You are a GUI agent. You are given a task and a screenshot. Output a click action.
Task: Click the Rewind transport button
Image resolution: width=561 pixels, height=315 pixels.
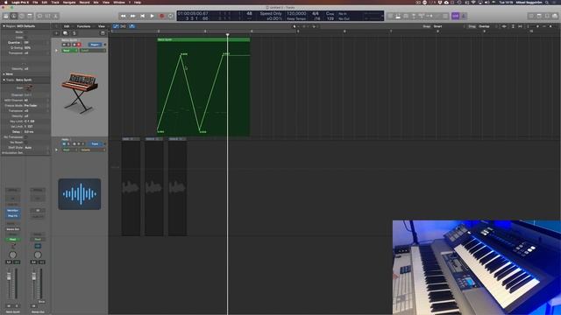(x=123, y=16)
